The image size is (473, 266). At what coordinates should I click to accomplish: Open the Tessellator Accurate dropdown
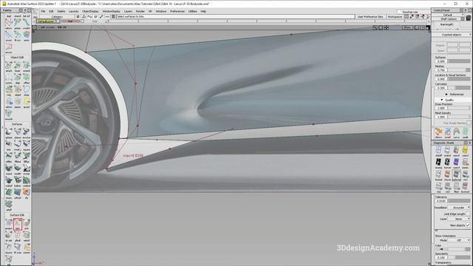459,208
